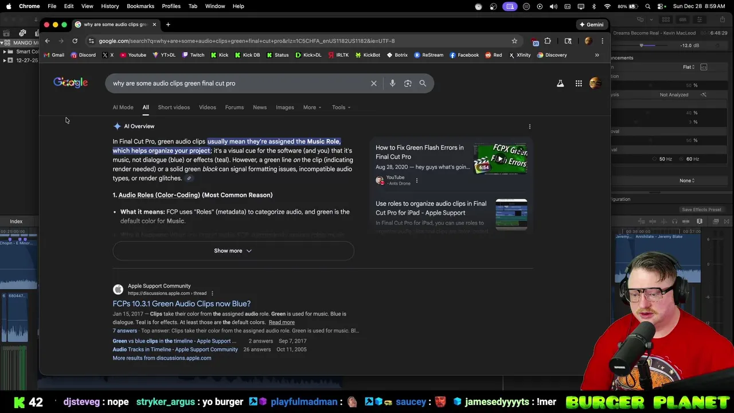The image size is (734, 413).
Task: Toggle the headphones solo icon in Final Cut
Action: click(674, 221)
